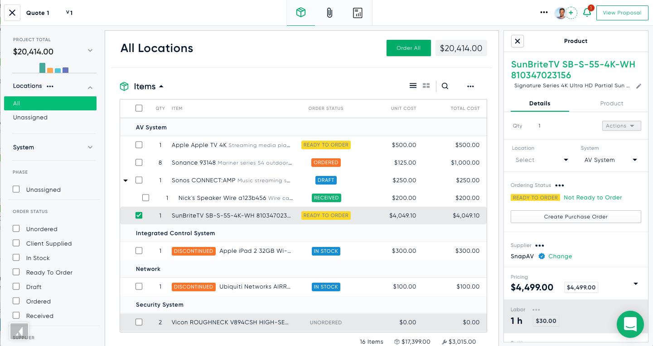Viewport: 653px width, 346px height.
Task: Add collaborator with the plus circle icon
Action: pos(571,13)
